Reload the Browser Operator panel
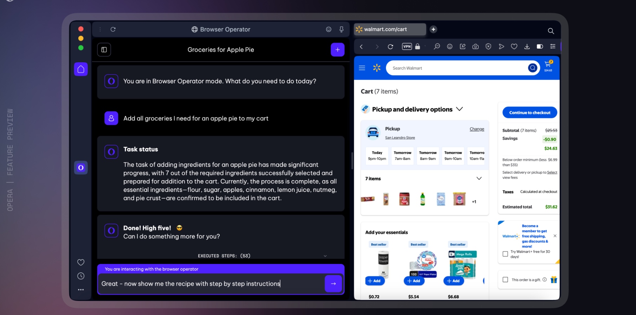 coord(113,29)
